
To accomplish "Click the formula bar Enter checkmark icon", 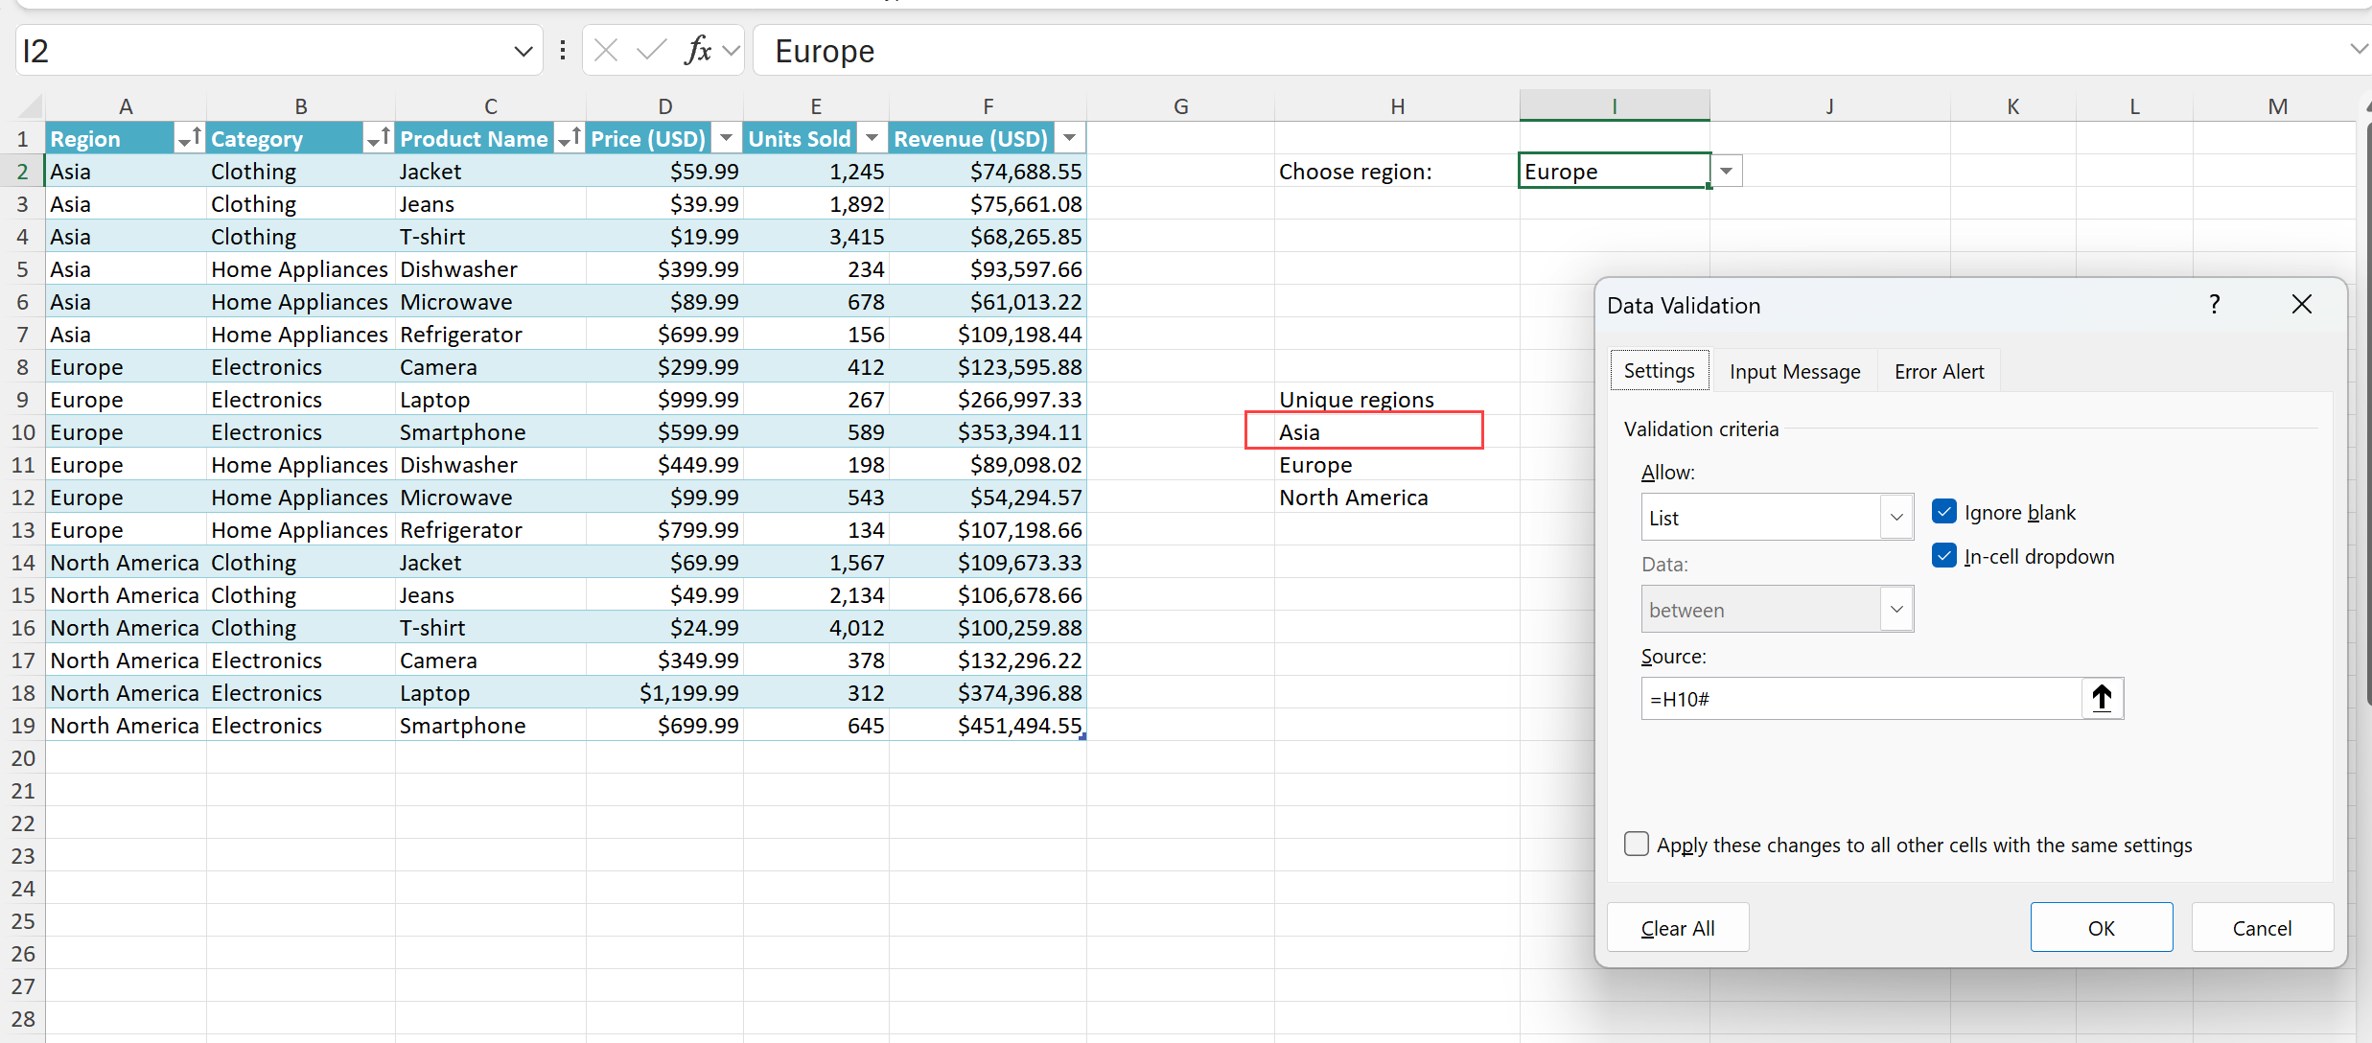I will point(651,50).
